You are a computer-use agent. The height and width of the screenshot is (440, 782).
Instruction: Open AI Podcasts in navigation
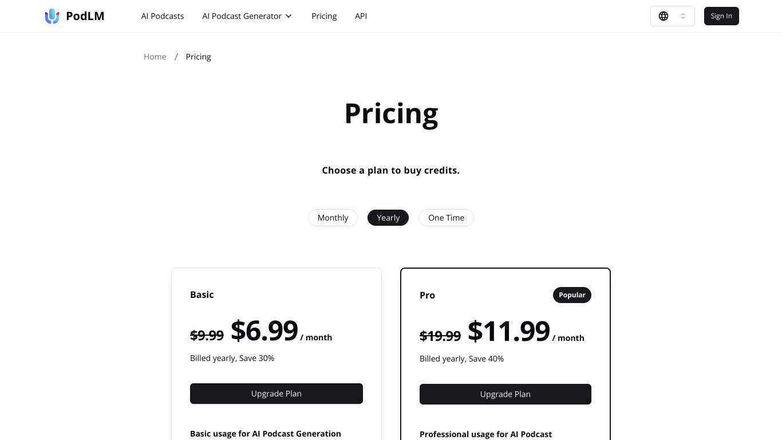[x=163, y=16]
